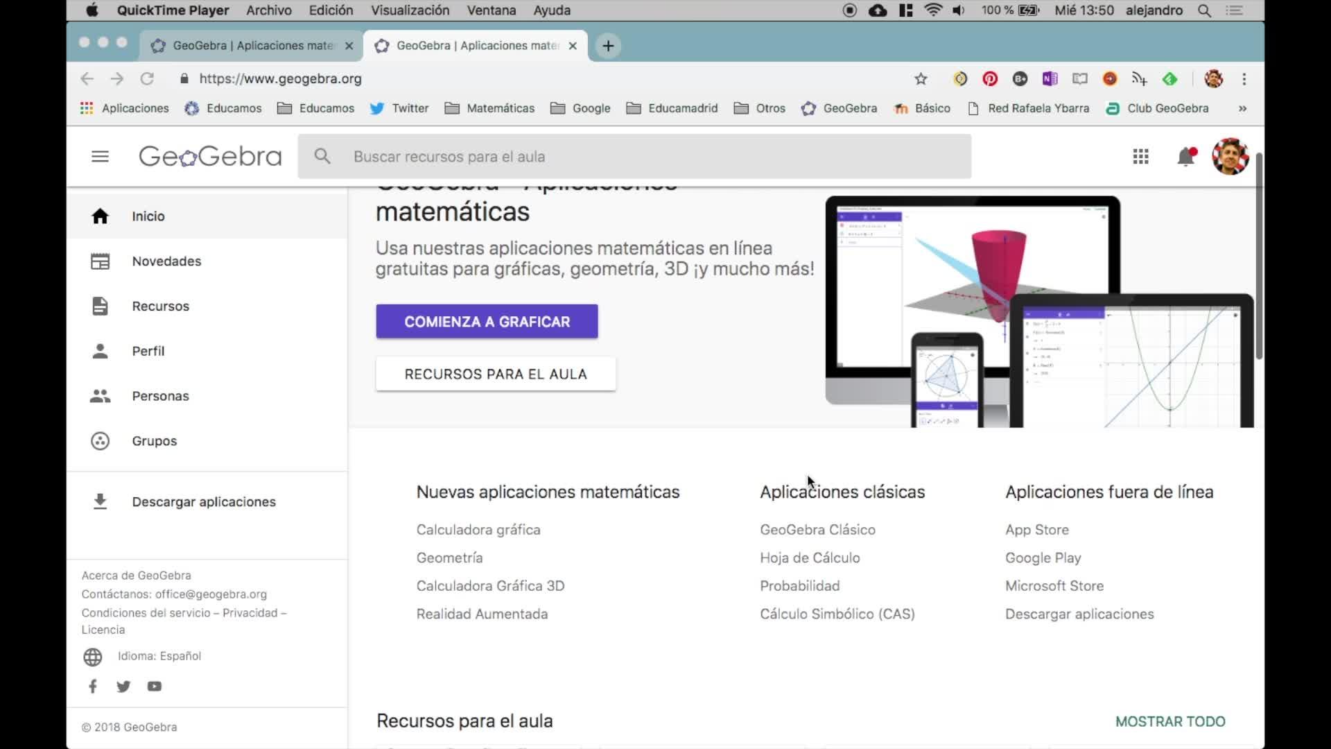
Task: Open the Chrome three-dots menu
Action: tap(1244, 79)
